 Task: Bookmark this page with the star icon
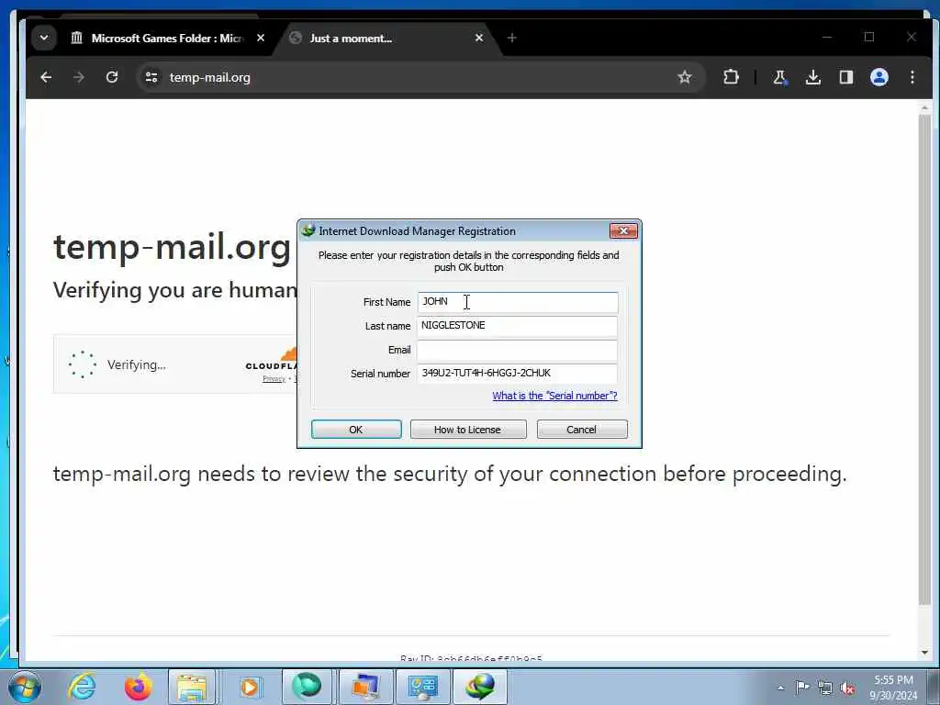point(685,77)
